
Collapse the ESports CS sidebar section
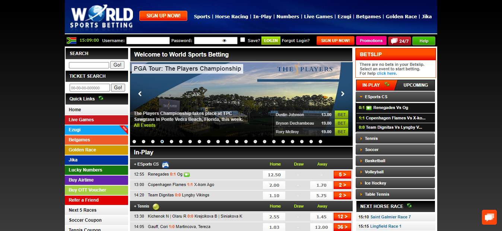click(x=395, y=97)
